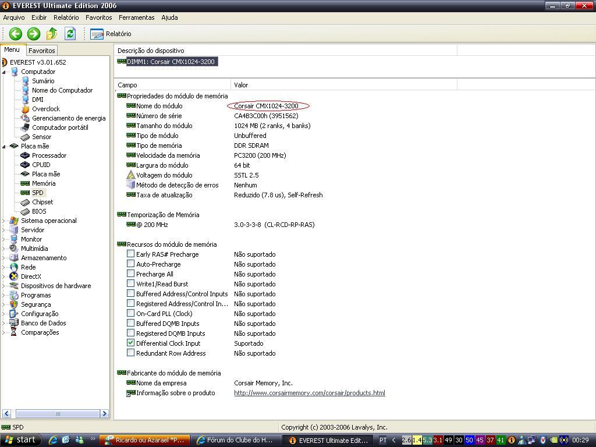
Task: Open the Arquivo menu
Action: coord(14,17)
